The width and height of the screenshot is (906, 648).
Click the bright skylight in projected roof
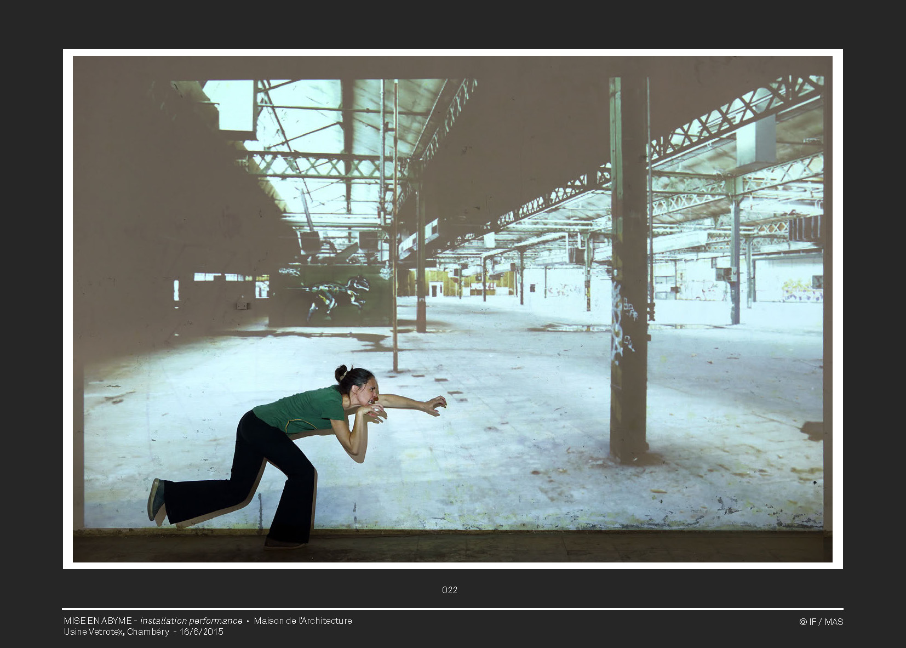click(227, 105)
